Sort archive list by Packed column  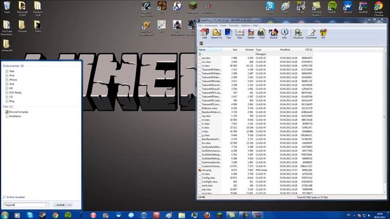246,50
